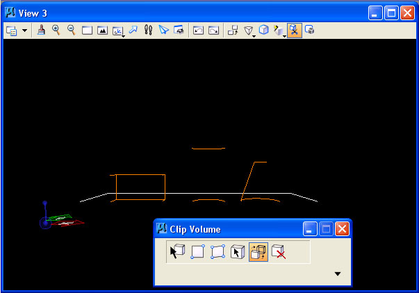Activate the Walk footprints tool

[148, 30]
